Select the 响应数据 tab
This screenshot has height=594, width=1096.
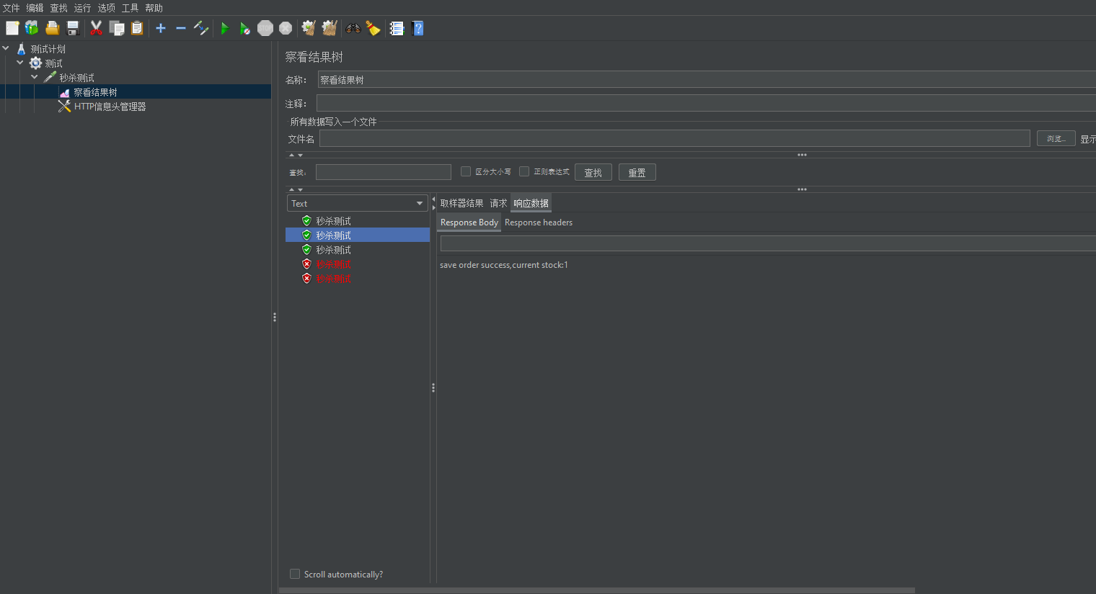[x=531, y=203]
